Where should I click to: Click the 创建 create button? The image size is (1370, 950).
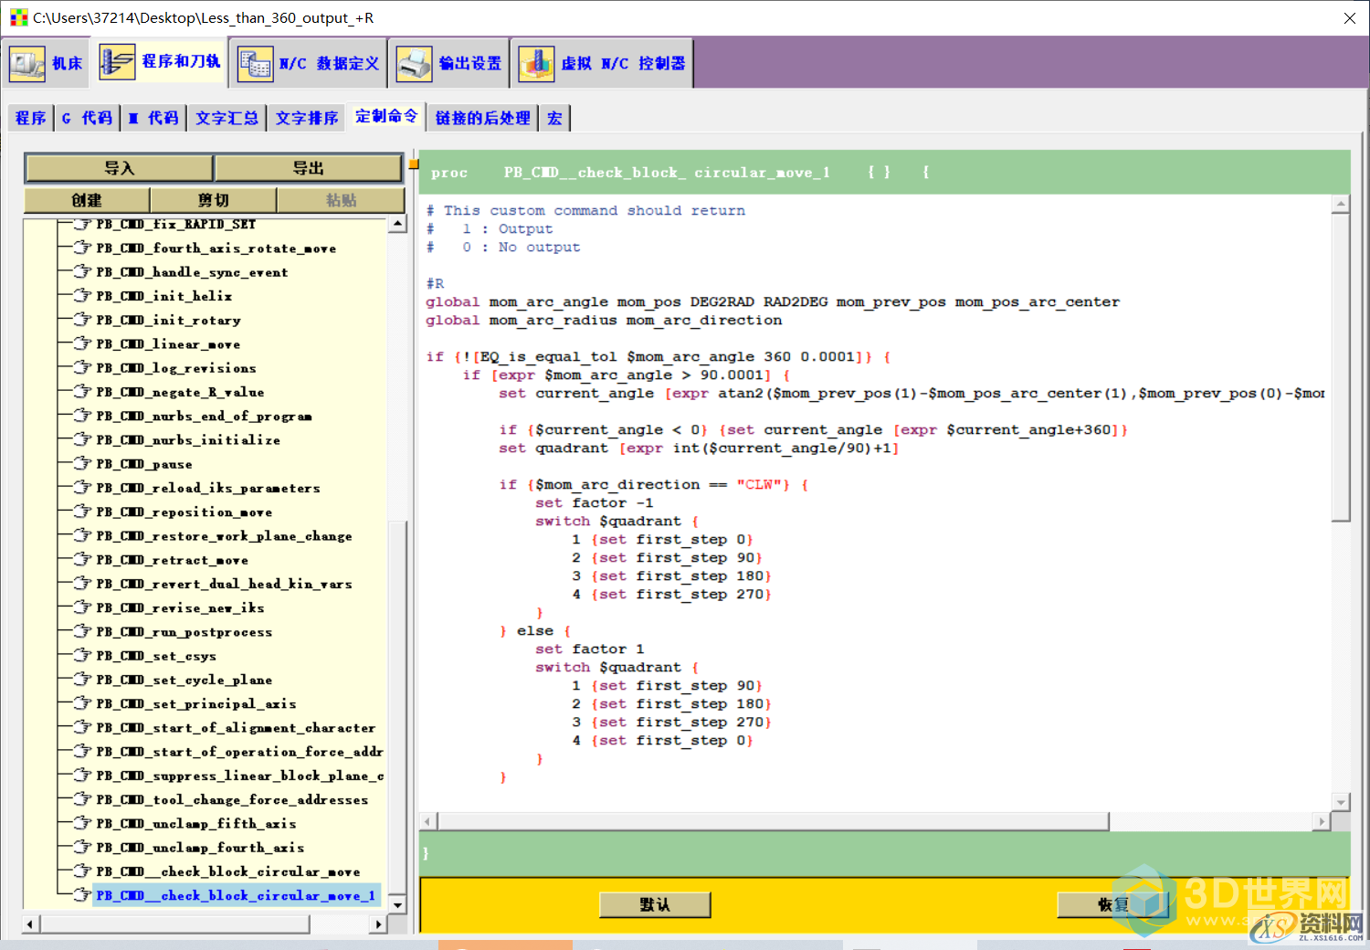point(87,200)
